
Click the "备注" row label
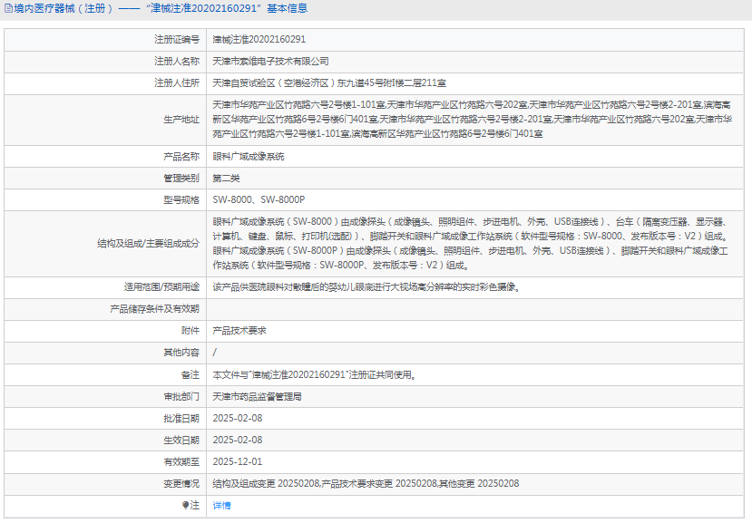coord(190,375)
